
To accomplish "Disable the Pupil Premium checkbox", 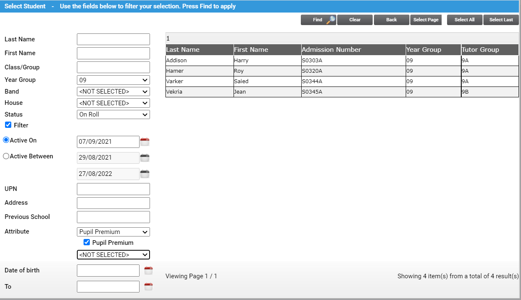I will tap(86, 242).
